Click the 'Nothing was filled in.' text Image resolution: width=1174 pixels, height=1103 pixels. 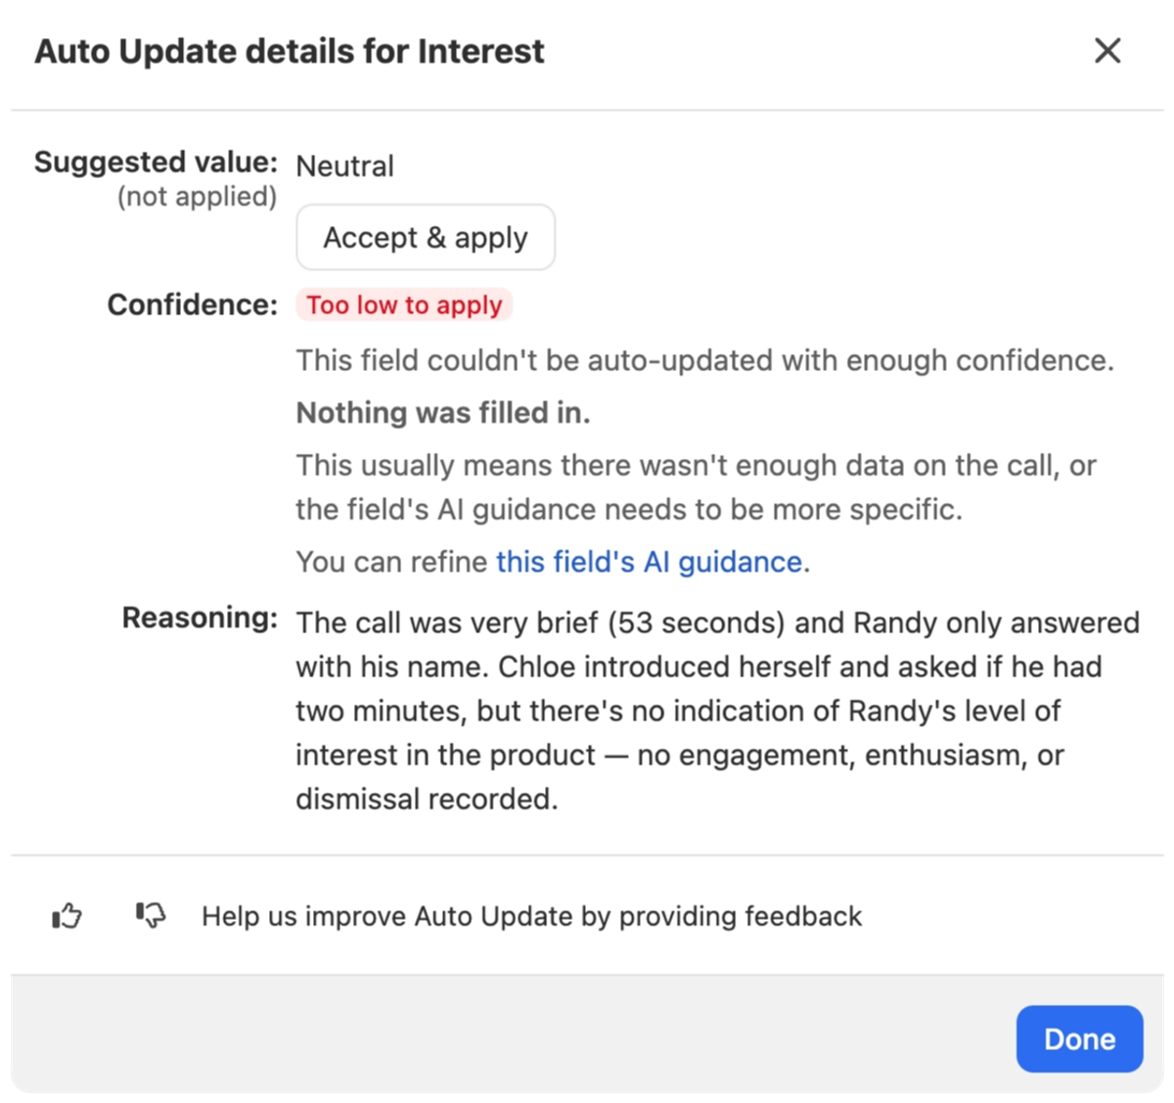(x=443, y=413)
